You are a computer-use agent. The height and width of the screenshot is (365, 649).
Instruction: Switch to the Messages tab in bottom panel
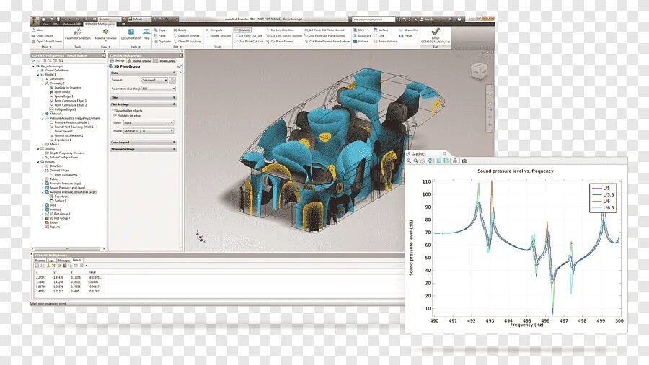pyautogui.click(x=63, y=261)
